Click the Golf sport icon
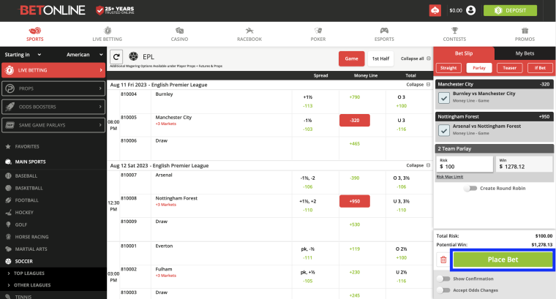The image size is (556, 299). click(8, 224)
